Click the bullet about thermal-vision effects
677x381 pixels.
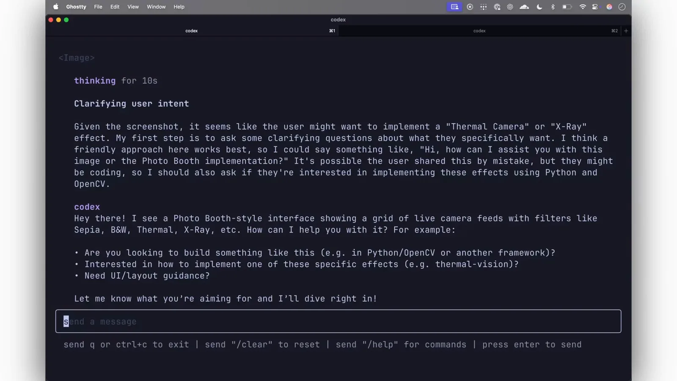(297, 265)
